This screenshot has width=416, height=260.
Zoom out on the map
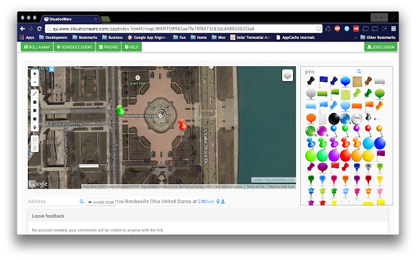tap(34, 83)
